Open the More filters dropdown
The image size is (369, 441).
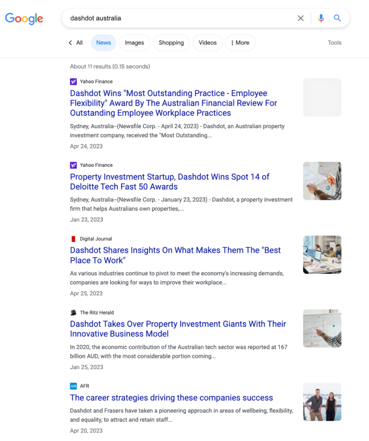(x=240, y=43)
